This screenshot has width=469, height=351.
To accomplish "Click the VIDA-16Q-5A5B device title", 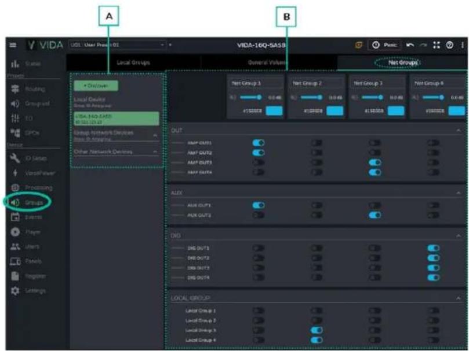I will [x=261, y=45].
